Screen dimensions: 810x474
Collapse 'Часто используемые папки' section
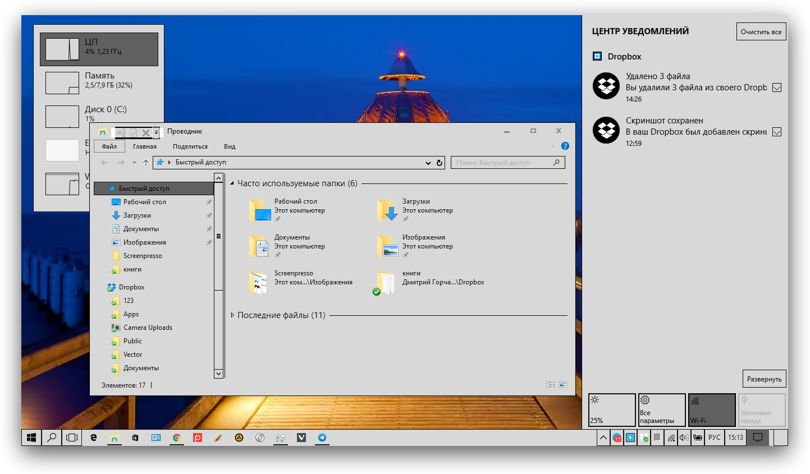(x=232, y=183)
